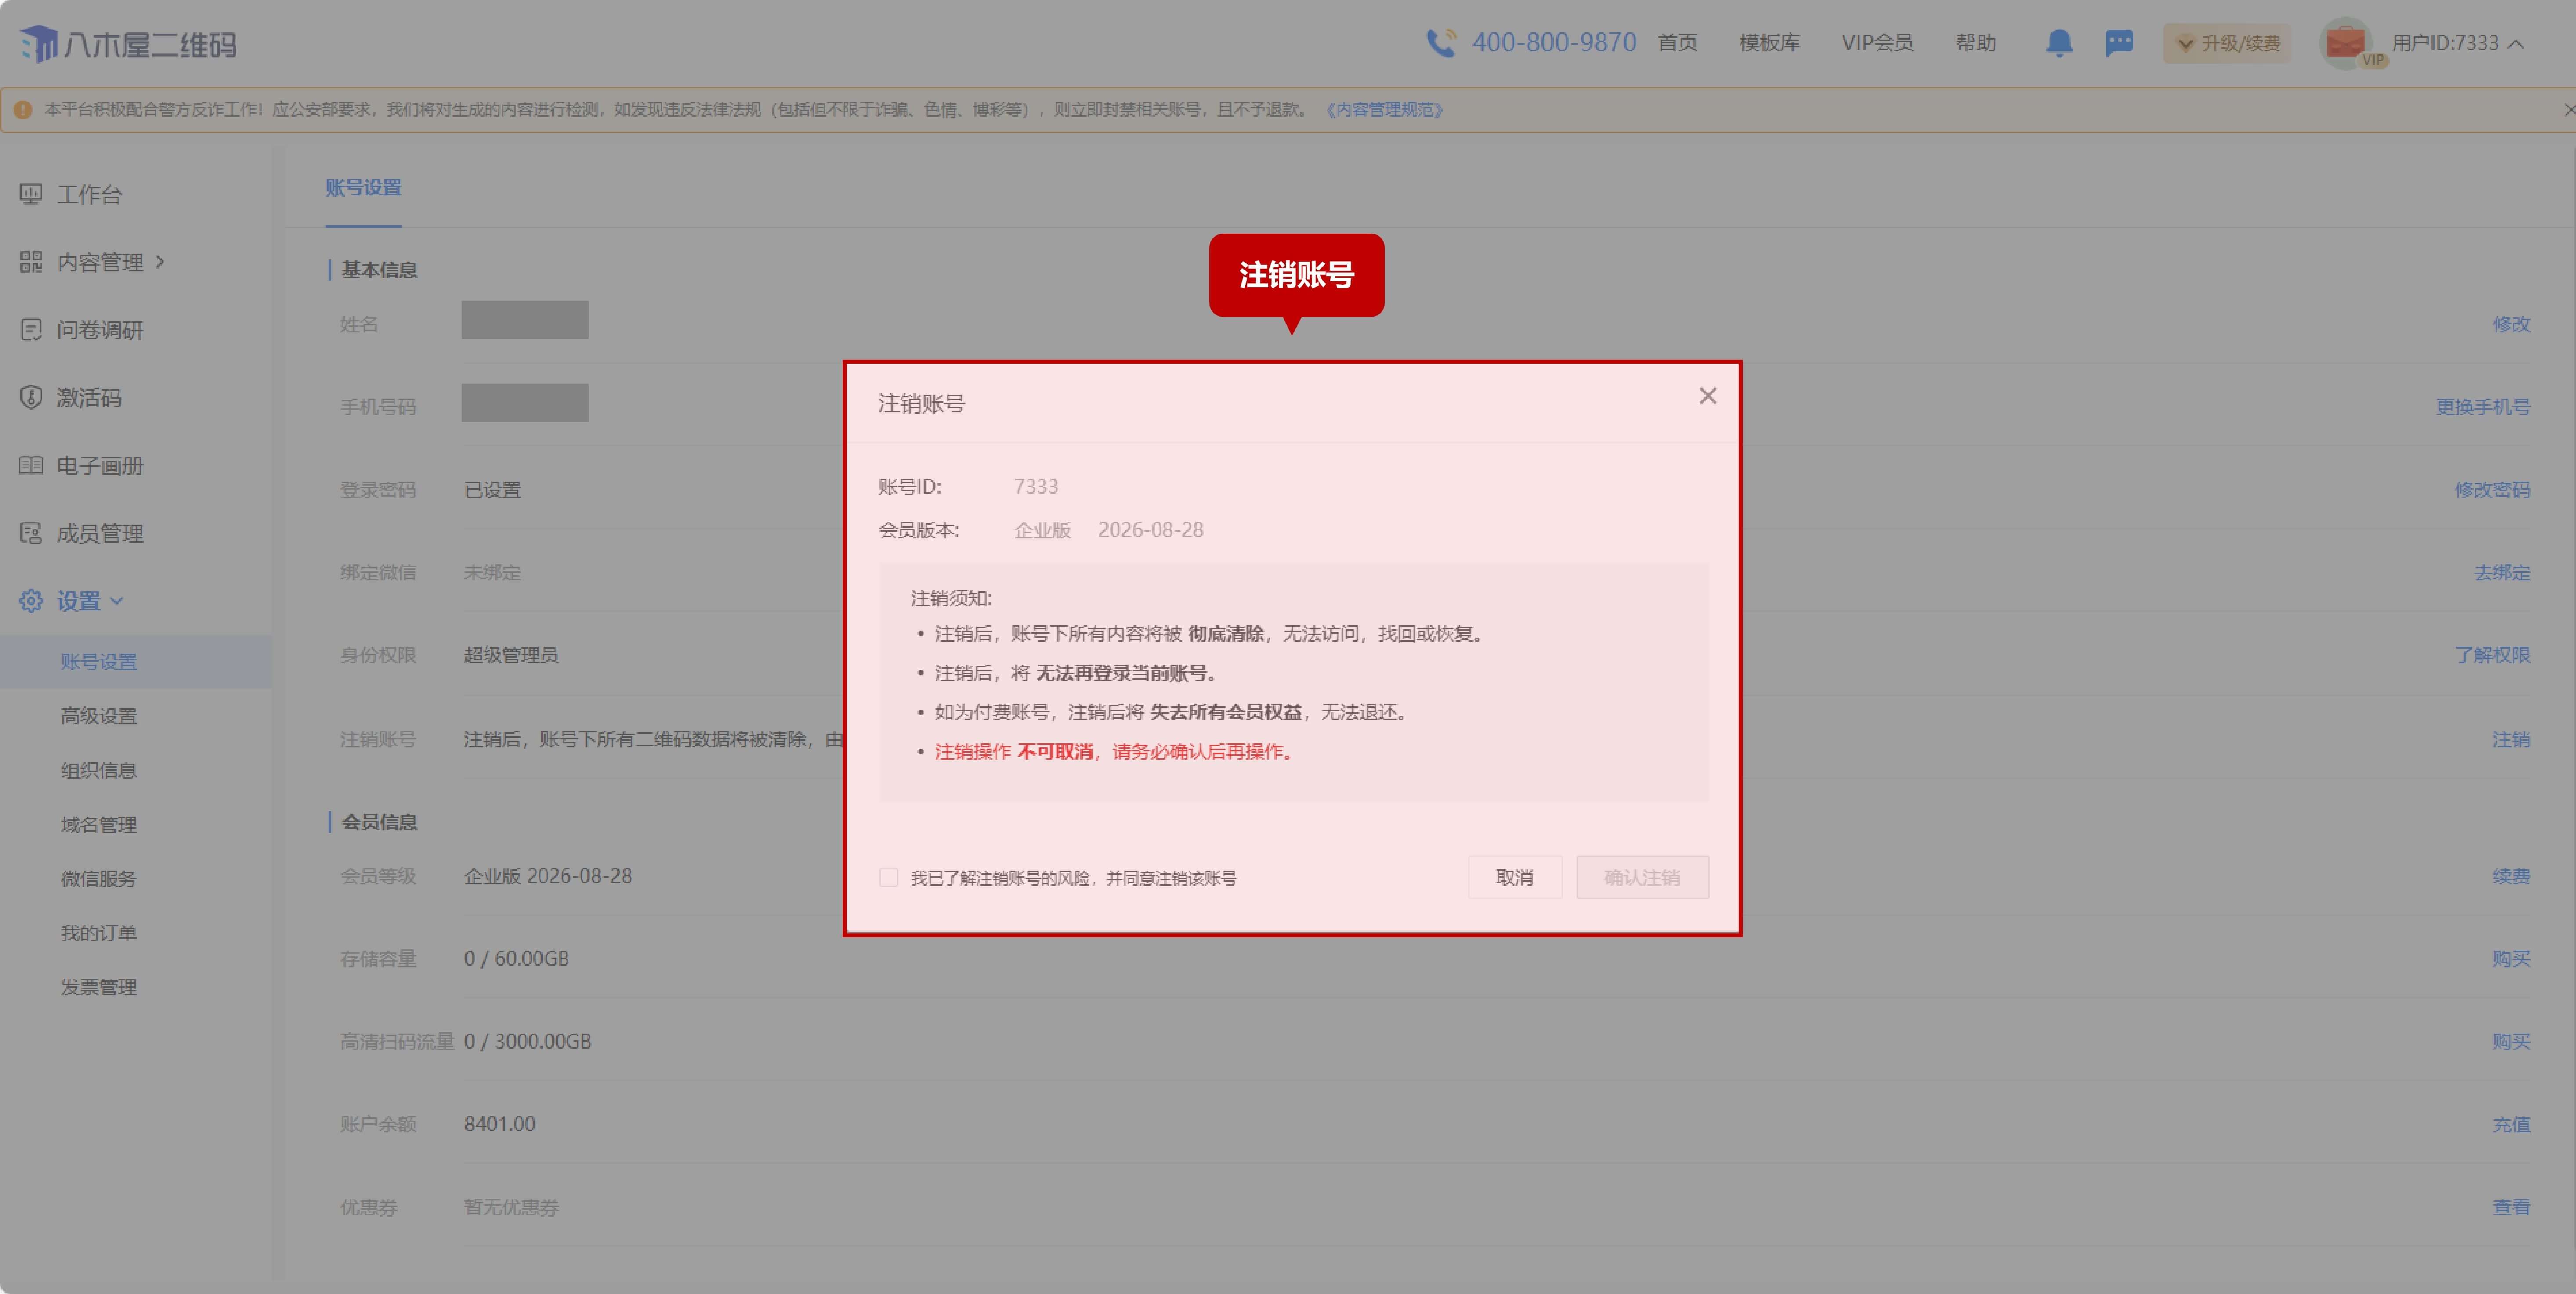
Task: Click the 问卷调研 icon in sidebar
Action: pyautogui.click(x=31, y=330)
